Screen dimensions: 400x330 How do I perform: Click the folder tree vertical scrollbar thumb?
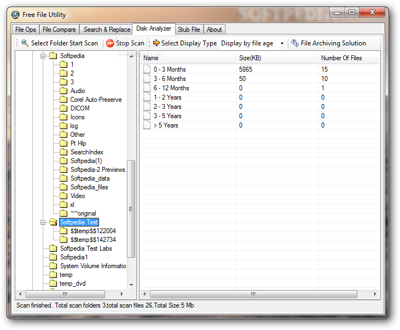[x=131, y=209]
